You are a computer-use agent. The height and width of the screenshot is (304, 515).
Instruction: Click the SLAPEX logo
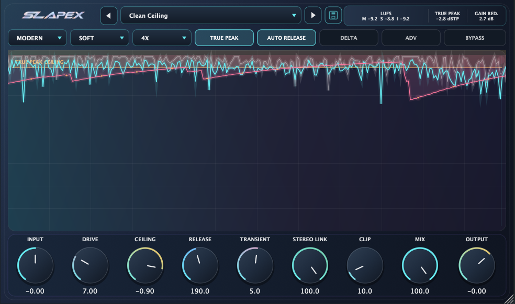point(53,15)
